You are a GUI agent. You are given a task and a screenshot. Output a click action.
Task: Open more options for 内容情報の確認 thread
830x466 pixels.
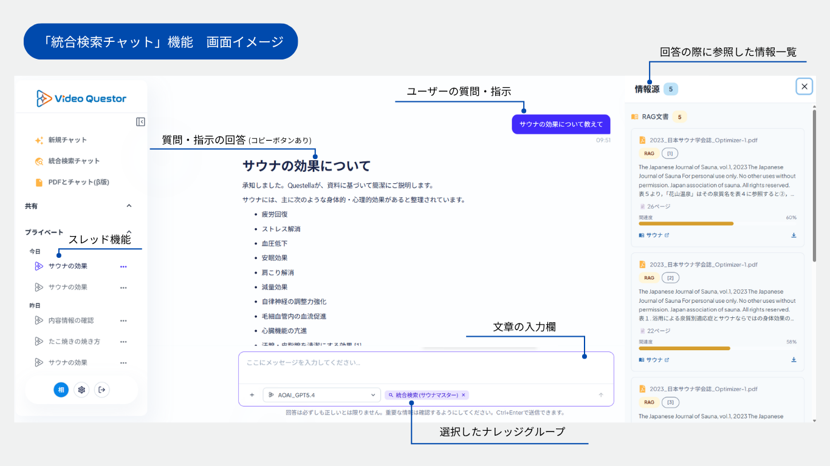123,321
